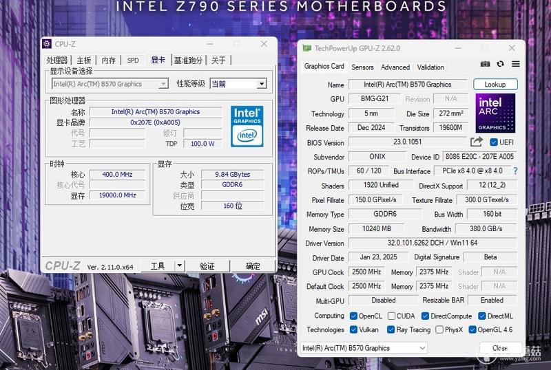Switch to the Sensors tab
This screenshot has height=370, width=551.
click(362, 67)
